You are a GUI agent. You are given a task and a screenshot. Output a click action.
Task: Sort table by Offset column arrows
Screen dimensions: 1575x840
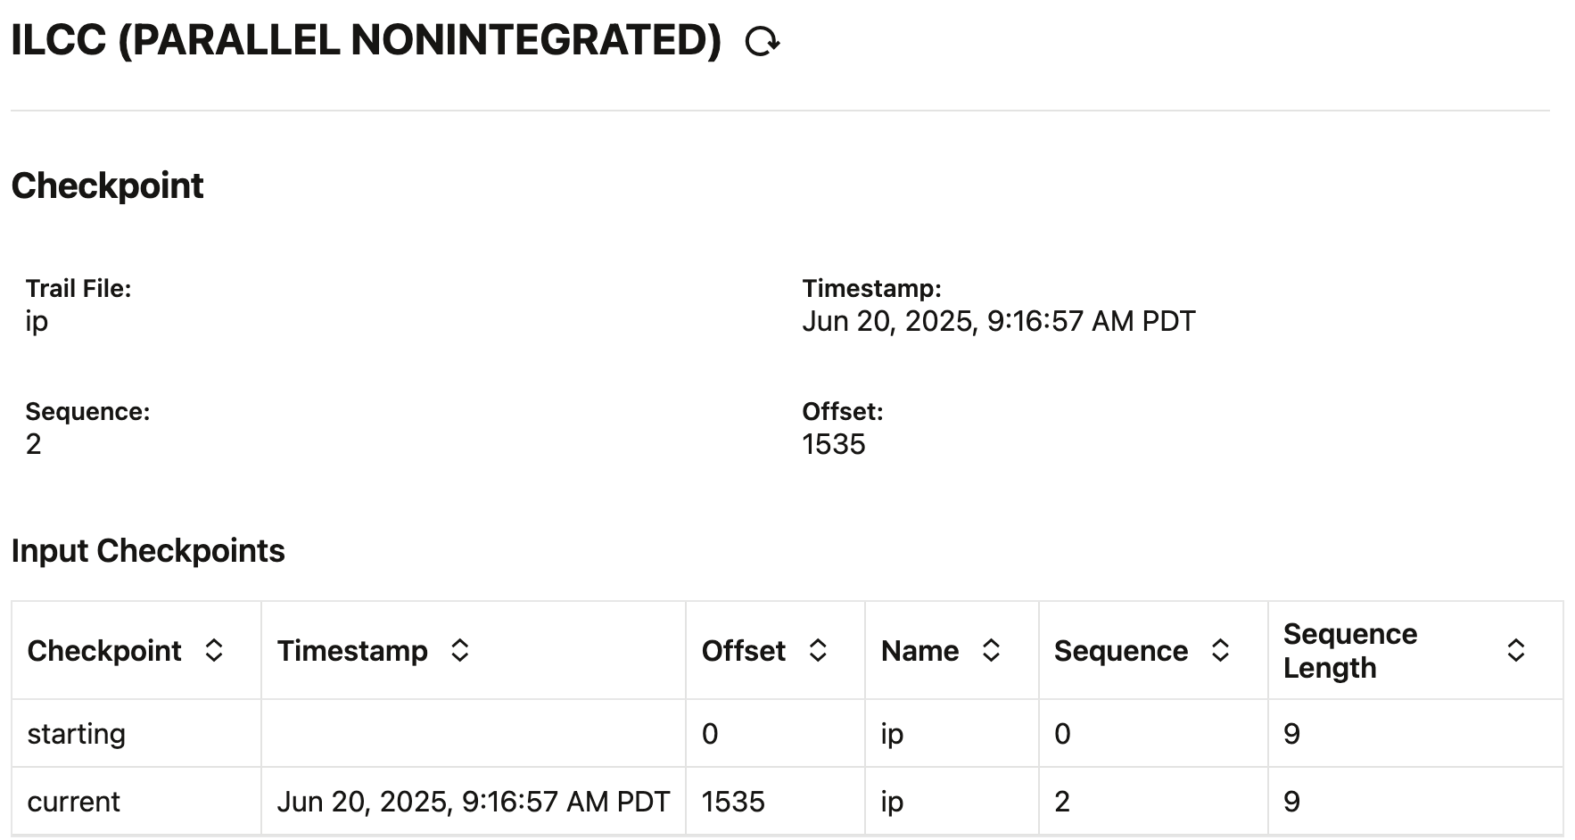point(818,650)
